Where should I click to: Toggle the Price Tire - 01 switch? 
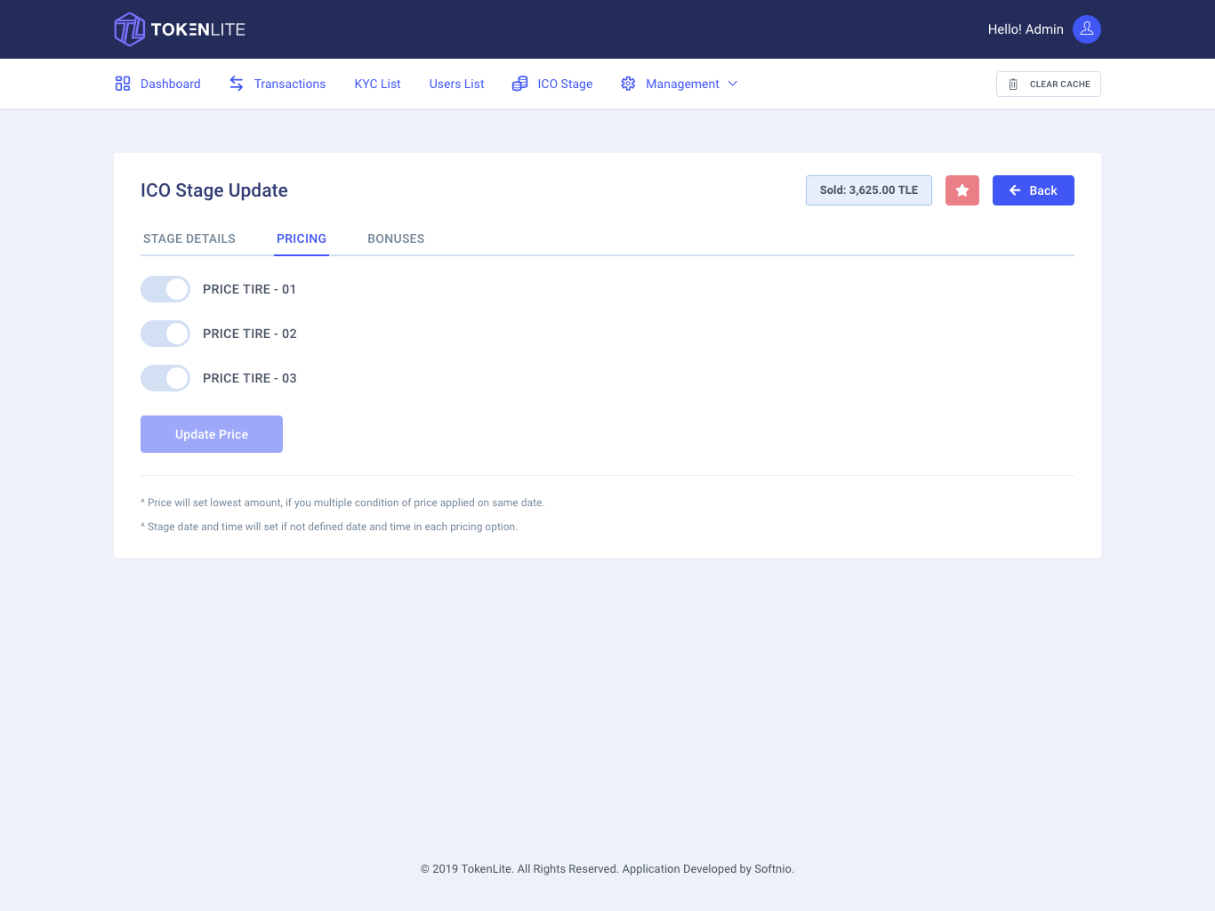(165, 289)
